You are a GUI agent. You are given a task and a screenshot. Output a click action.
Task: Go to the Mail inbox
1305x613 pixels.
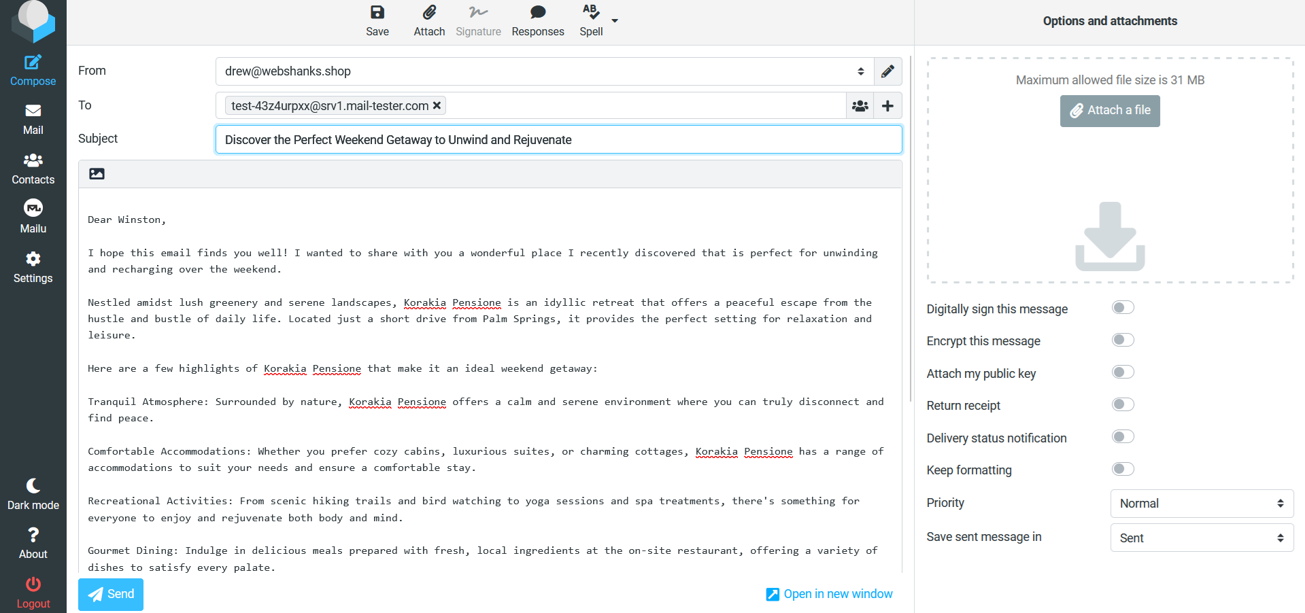pos(33,120)
